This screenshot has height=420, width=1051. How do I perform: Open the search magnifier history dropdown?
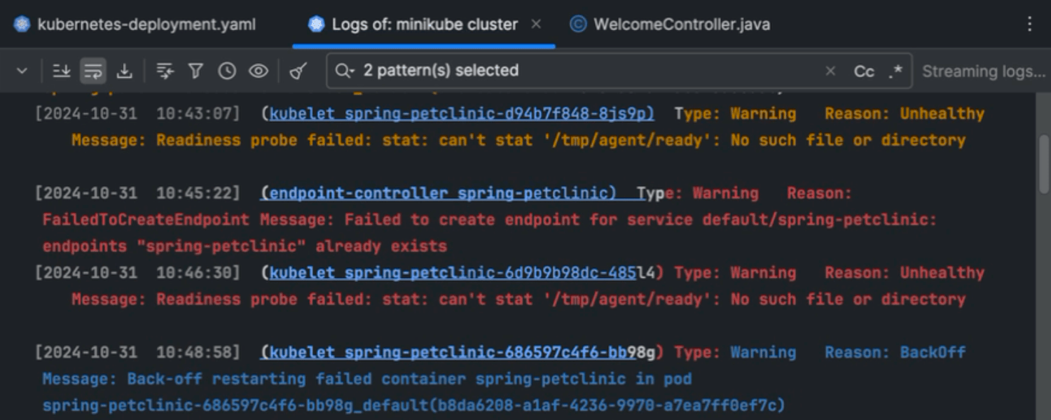pyautogui.click(x=345, y=71)
